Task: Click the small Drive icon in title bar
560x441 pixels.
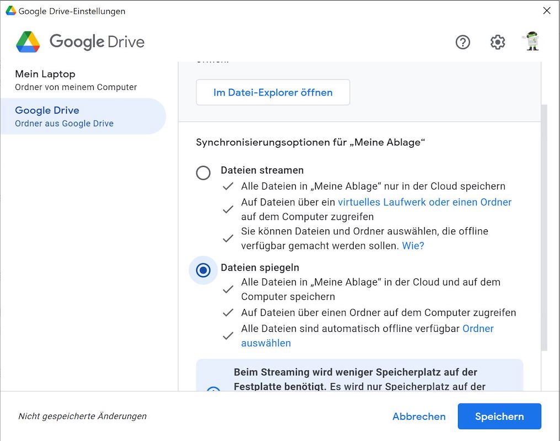Action: point(10,10)
